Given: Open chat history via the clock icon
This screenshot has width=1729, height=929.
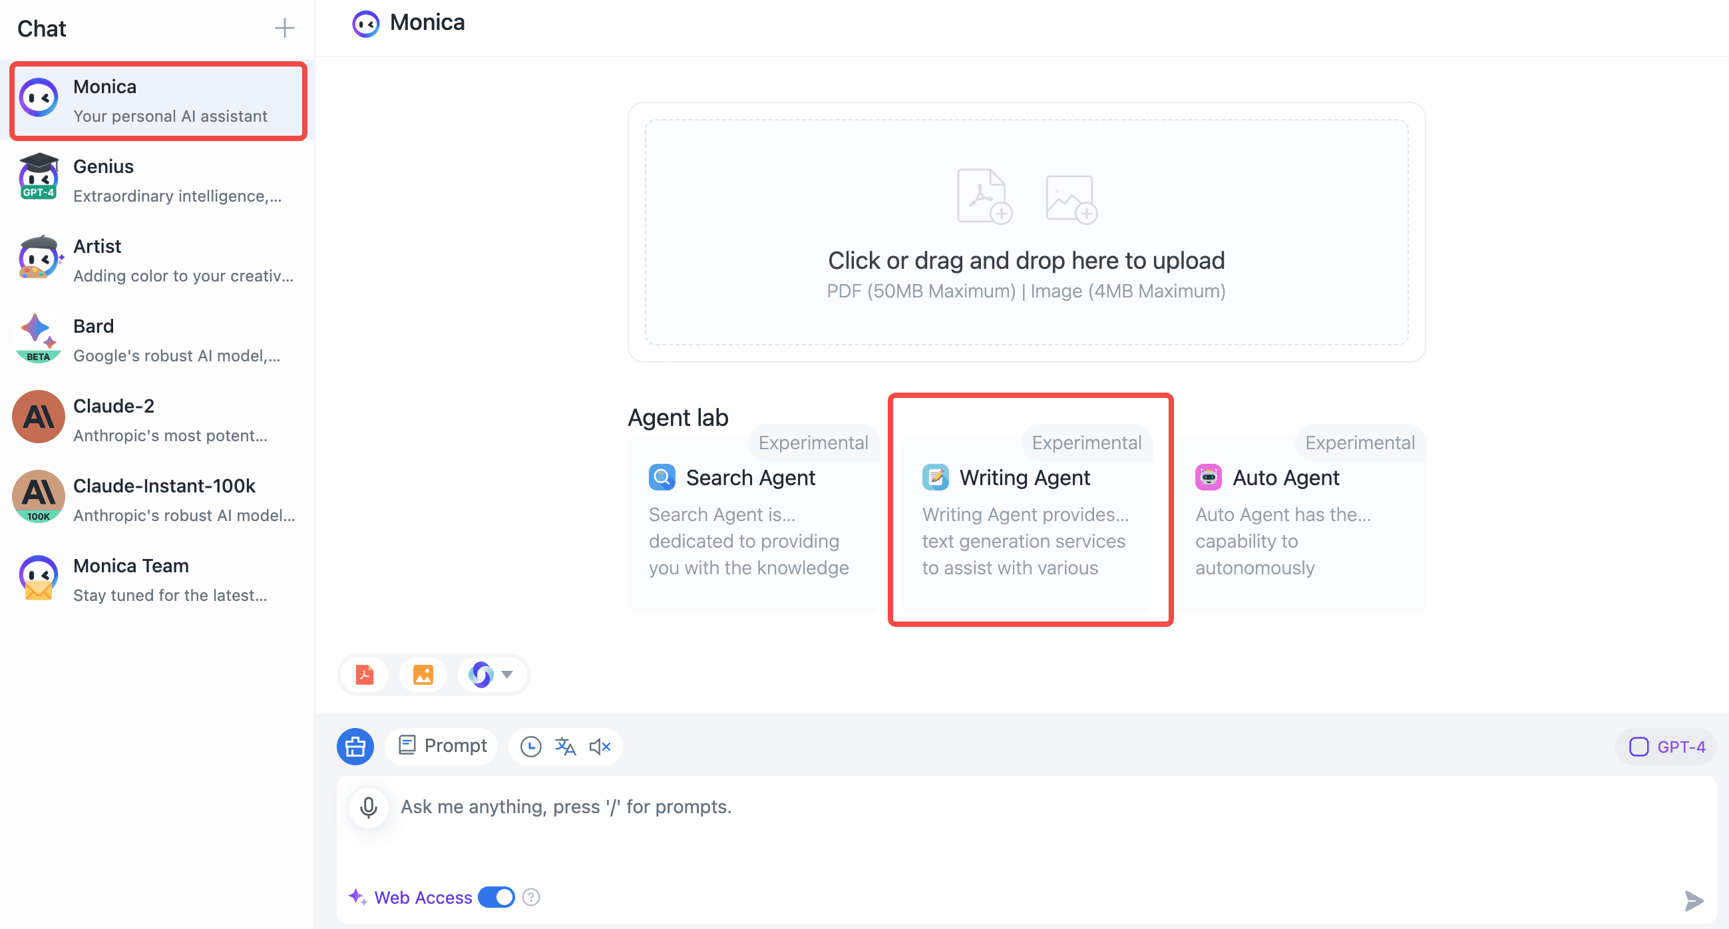Looking at the screenshot, I should click(530, 746).
